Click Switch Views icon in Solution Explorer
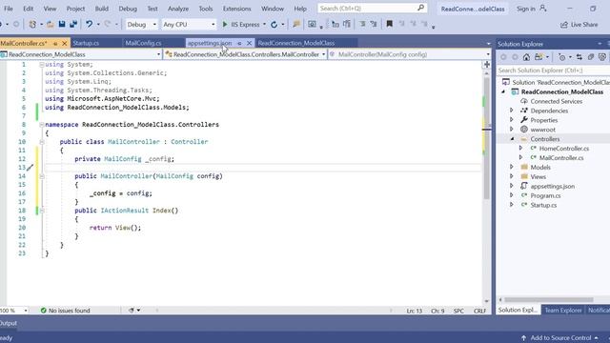The image size is (610, 343). [539, 57]
